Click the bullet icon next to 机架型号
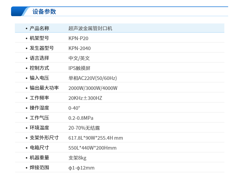240x183 pixels. point(26,38)
